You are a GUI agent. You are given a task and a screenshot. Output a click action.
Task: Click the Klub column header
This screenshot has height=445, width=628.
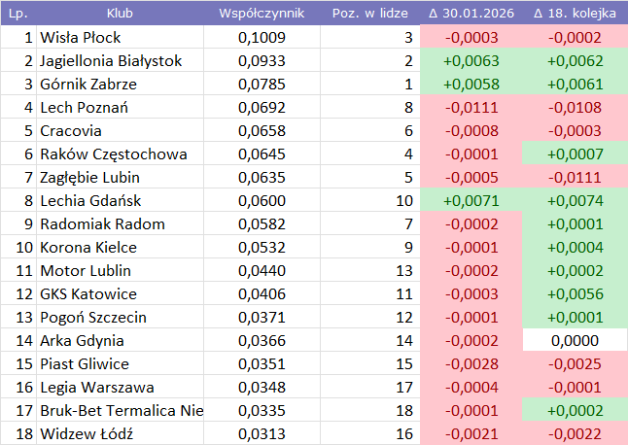coord(121,14)
